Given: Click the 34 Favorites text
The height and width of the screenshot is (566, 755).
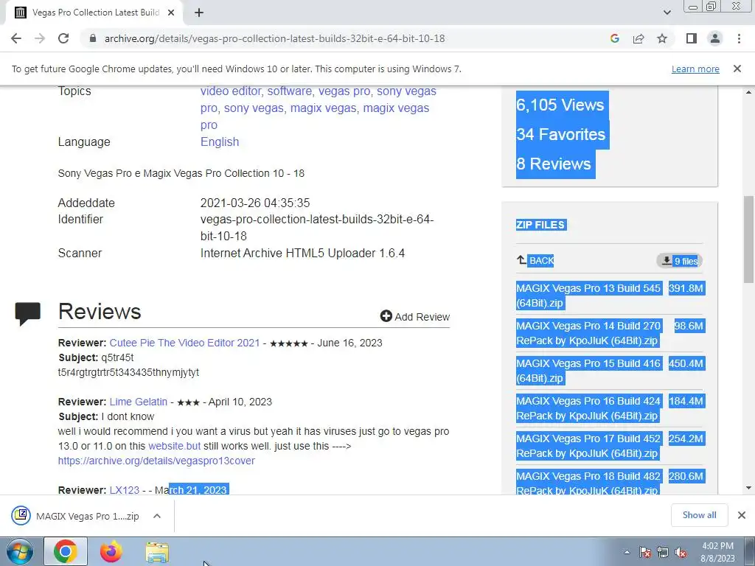Looking at the screenshot, I should (x=561, y=134).
